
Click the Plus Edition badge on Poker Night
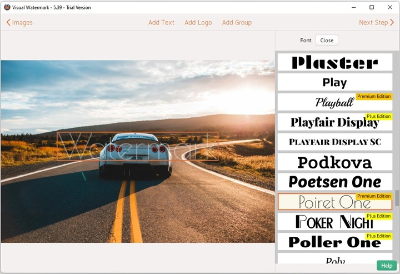tap(379, 216)
